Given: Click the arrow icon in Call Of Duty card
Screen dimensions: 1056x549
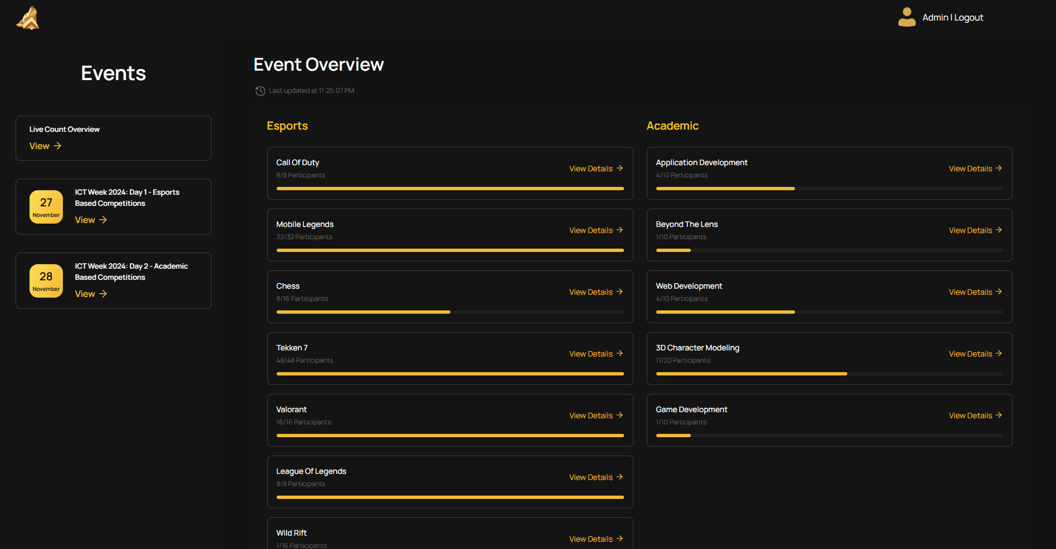Looking at the screenshot, I should tap(620, 168).
